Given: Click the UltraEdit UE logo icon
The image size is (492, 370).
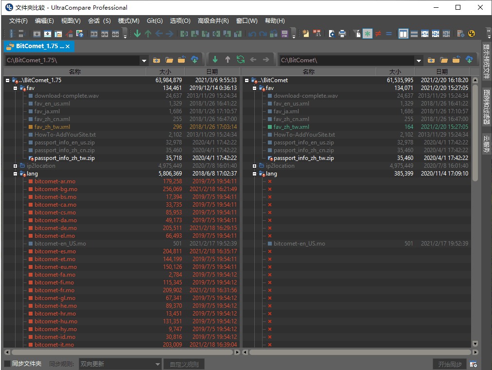Looking at the screenshot, I should 471,34.
